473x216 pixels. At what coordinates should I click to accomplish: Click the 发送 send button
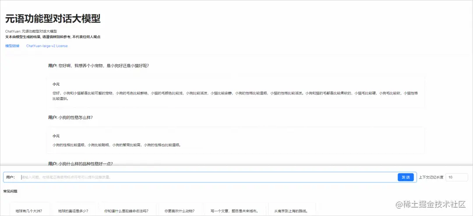click(406, 177)
